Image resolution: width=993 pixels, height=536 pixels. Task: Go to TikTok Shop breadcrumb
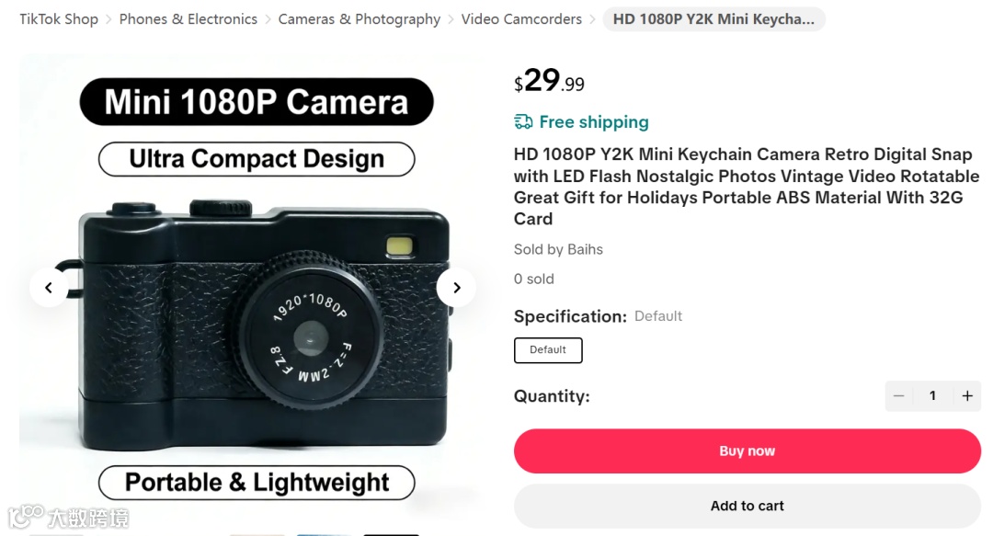(x=59, y=19)
